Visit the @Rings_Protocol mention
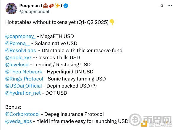Screen dimensions: 175x130 coord(24,79)
